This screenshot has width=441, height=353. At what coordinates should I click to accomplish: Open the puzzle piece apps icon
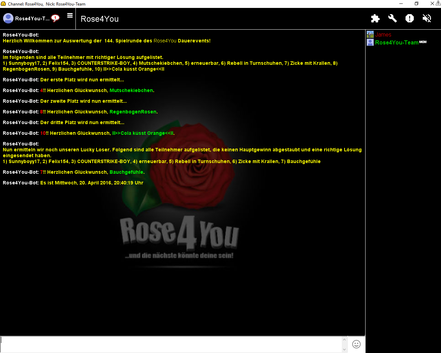pyautogui.click(x=375, y=18)
